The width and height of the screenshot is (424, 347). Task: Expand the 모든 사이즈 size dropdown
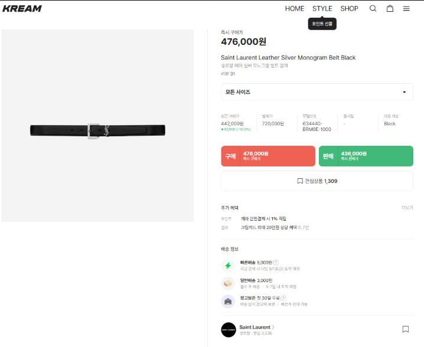[x=317, y=92]
